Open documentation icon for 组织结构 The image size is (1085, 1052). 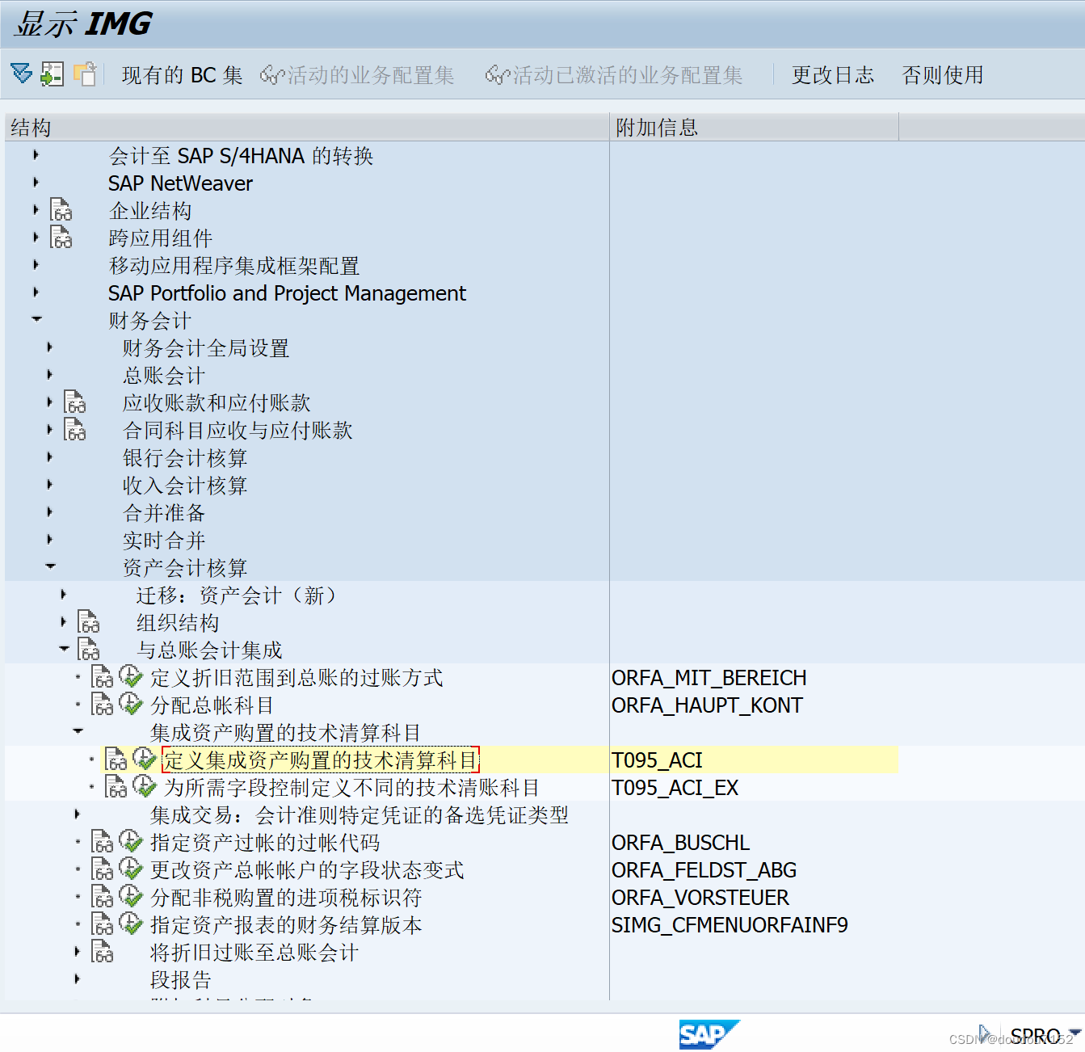click(x=89, y=622)
